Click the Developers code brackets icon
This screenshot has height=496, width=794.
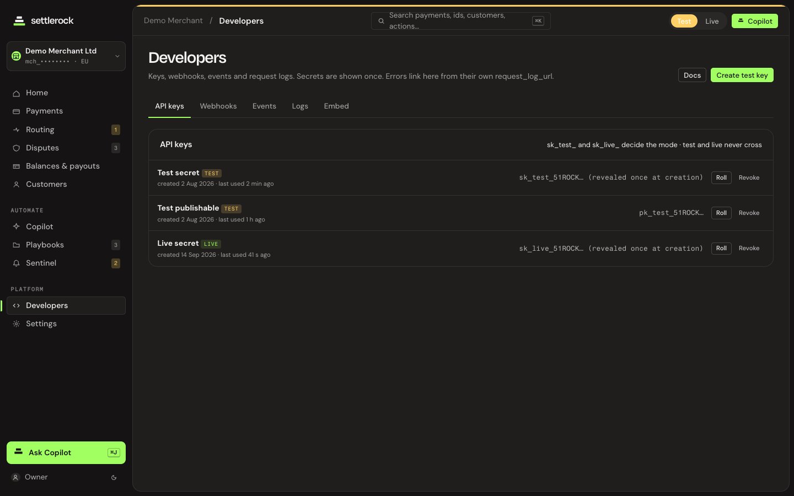[x=17, y=306]
